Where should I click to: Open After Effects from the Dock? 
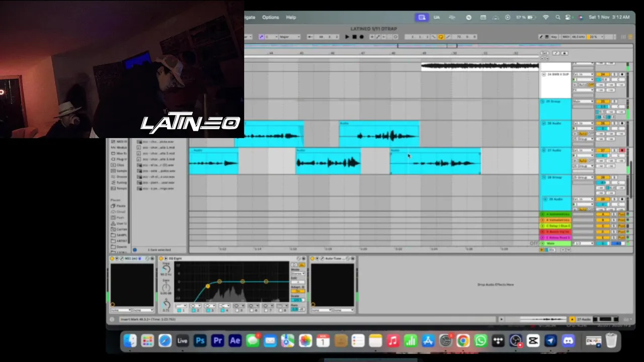point(235,341)
